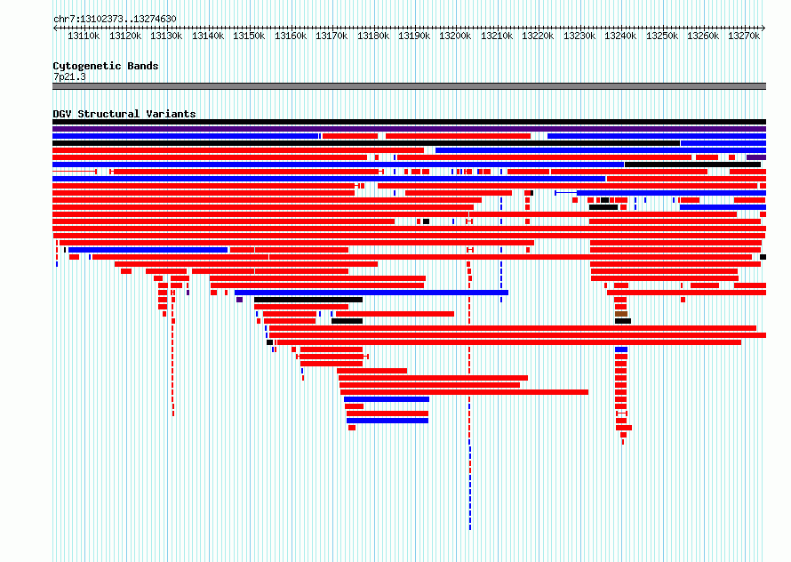Select the 13240k ruler label
The image size is (791, 562).
click(x=620, y=36)
